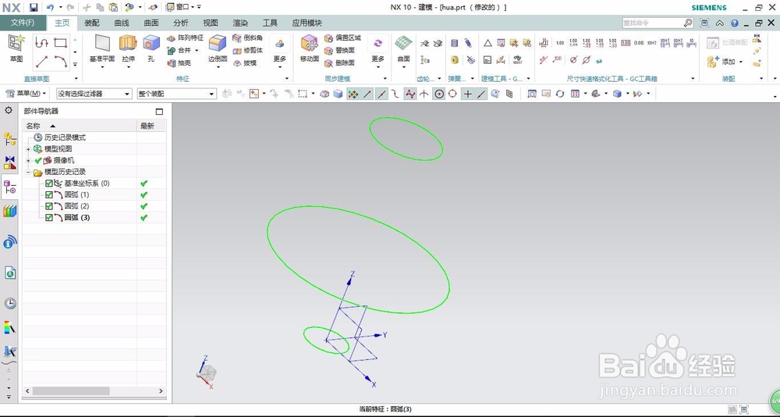Viewport: 780px width, 417px height.
Task: Maximize the 部件导航器 panel
Action: (159, 112)
